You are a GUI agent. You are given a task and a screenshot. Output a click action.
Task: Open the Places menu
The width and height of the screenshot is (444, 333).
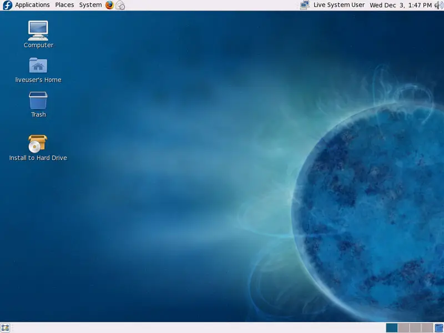pyautogui.click(x=64, y=5)
